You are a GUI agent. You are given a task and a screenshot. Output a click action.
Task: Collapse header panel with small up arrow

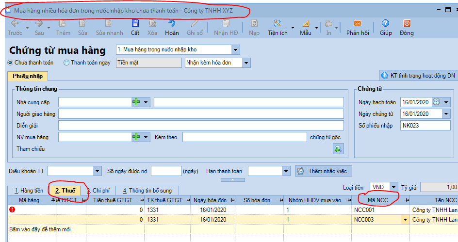[232, 180]
